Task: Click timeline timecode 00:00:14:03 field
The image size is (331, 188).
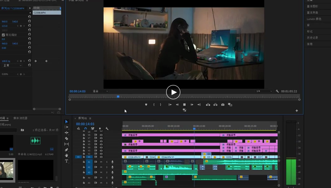Action: pos(85,124)
